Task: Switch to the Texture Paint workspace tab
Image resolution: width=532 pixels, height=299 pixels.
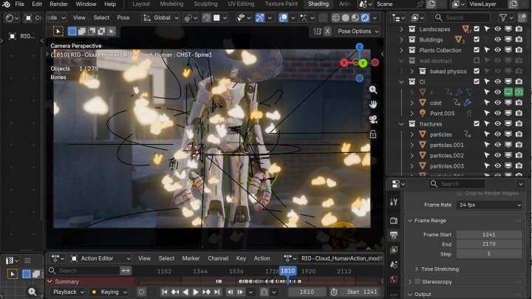Action: (280, 4)
